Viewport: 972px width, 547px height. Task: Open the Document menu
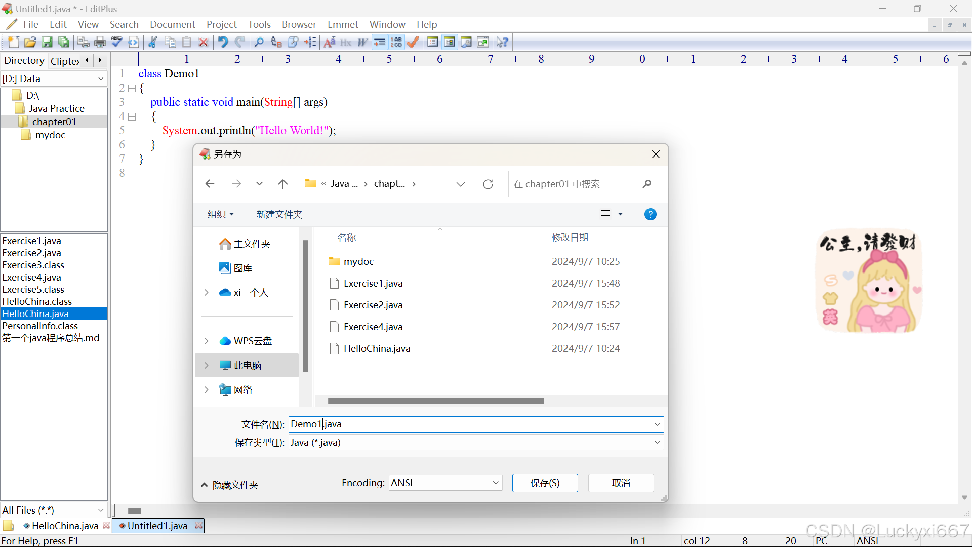(x=172, y=24)
